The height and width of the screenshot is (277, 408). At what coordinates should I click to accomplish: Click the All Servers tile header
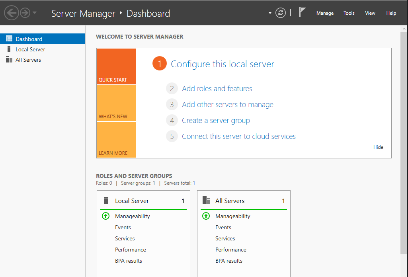[x=244, y=201]
